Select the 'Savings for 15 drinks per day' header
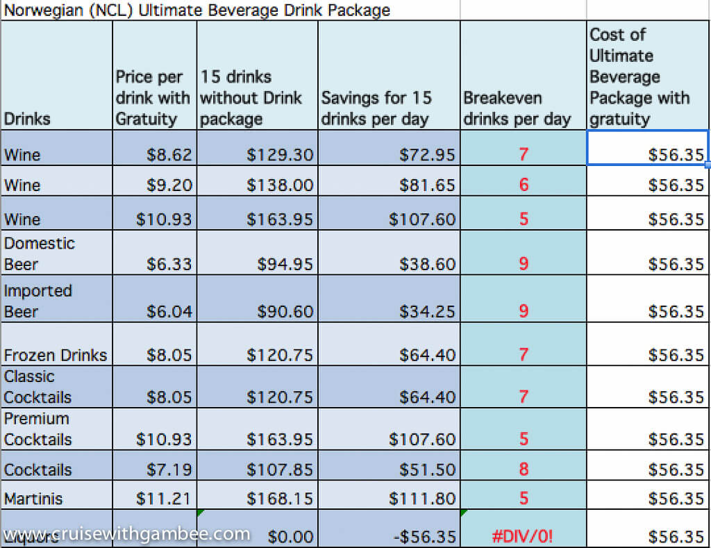 (x=389, y=75)
